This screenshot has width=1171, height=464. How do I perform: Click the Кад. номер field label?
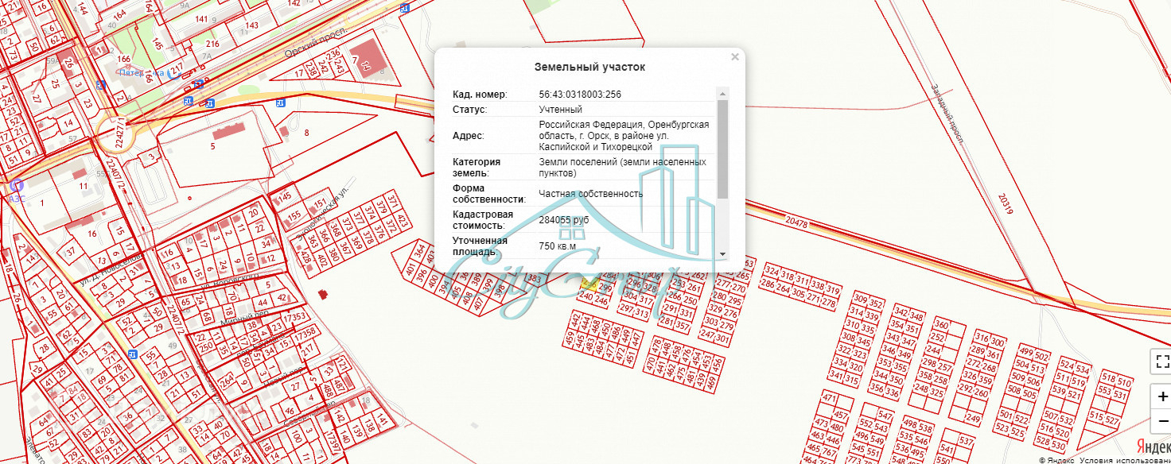coord(480,95)
